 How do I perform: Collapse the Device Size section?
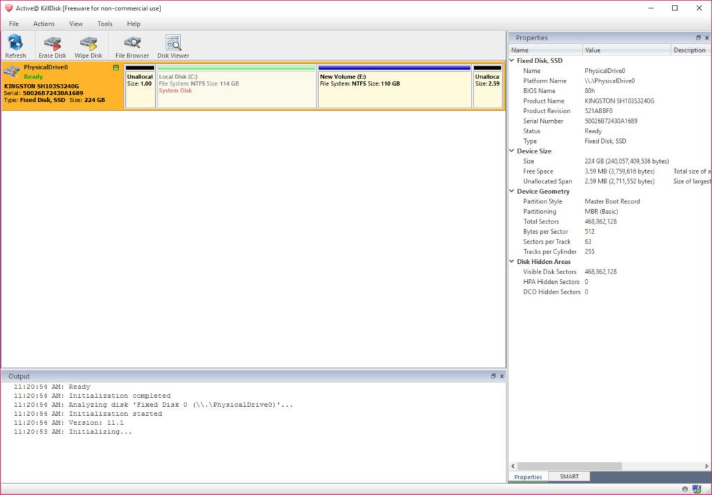coord(512,151)
